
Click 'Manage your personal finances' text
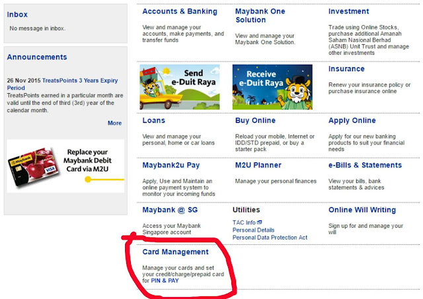(x=276, y=182)
